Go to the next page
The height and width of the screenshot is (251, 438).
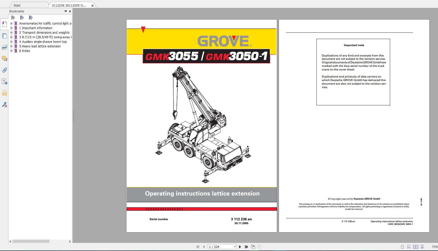coord(240,247)
